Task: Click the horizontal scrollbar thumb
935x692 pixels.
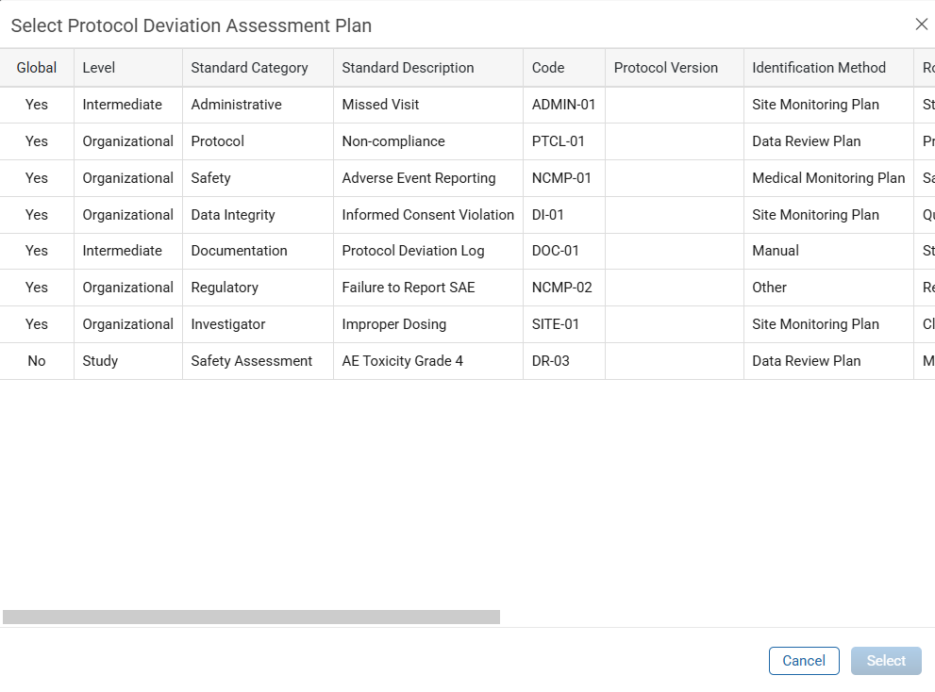Action: [251, 617]
